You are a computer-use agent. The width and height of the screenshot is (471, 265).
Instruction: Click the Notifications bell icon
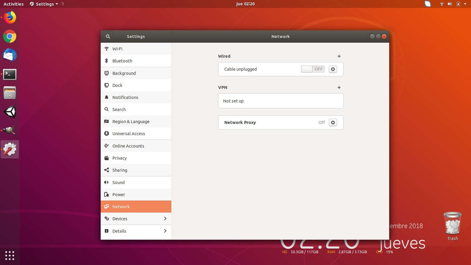pos(107,97)
